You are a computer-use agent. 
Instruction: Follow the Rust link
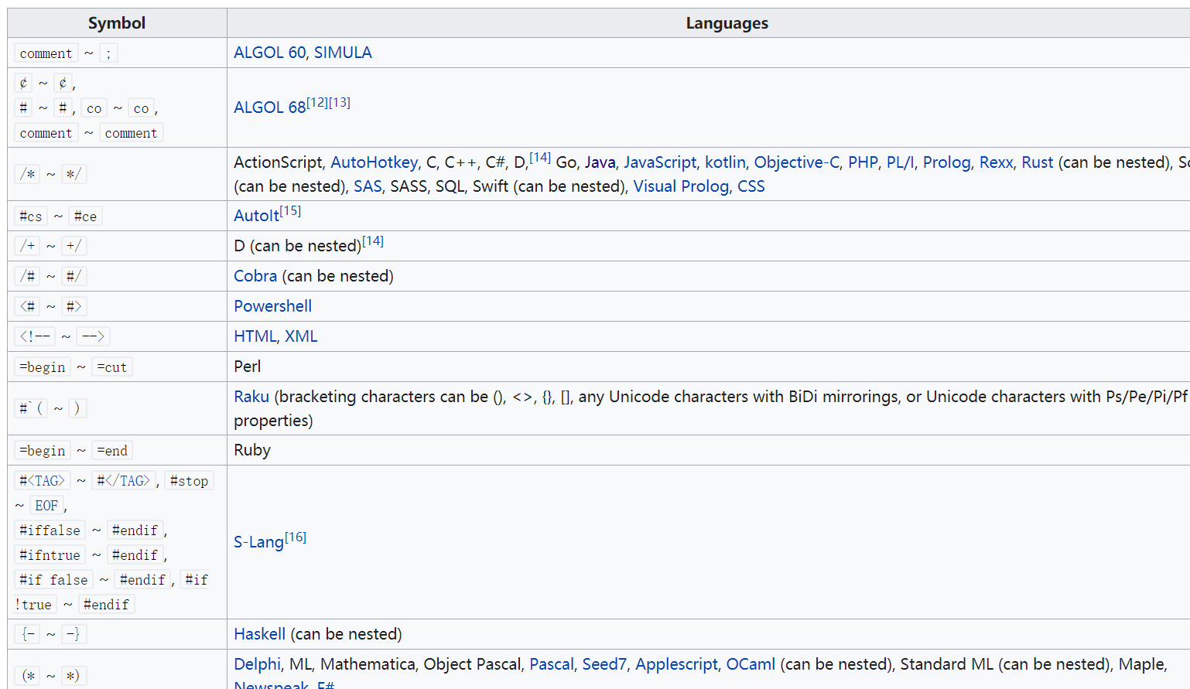point(1038,162)
